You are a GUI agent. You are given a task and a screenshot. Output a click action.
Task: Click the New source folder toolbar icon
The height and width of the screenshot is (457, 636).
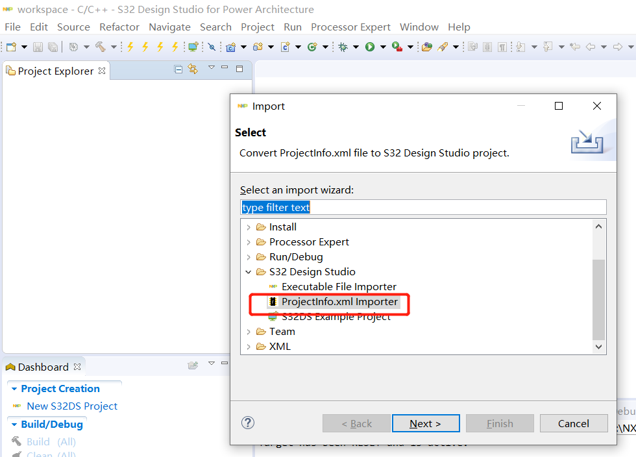pos(258,47)
